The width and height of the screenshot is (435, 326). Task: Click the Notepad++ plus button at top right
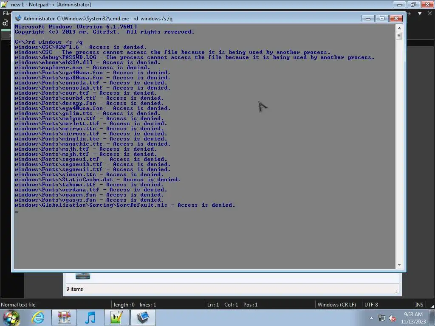tap(409, 13)
